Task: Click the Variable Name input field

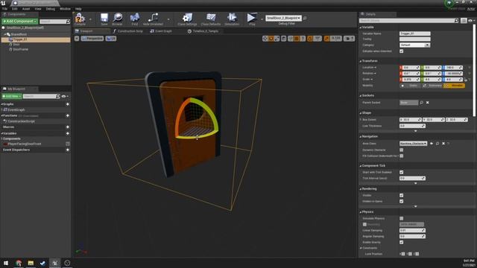Action: (414, 33)
